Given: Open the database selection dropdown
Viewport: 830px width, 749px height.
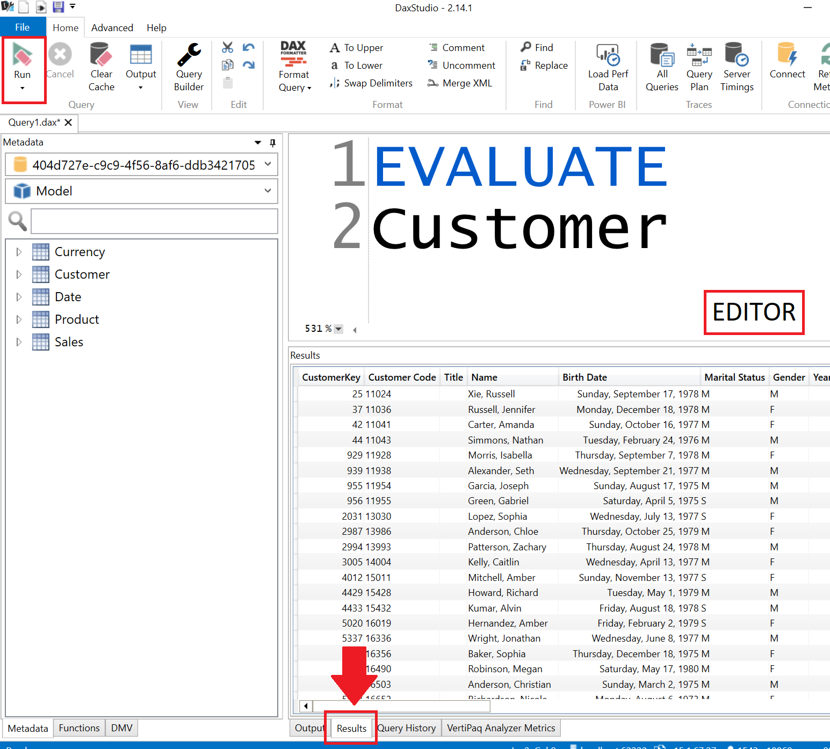Looking at the screenshot, I should coord(268,164).
